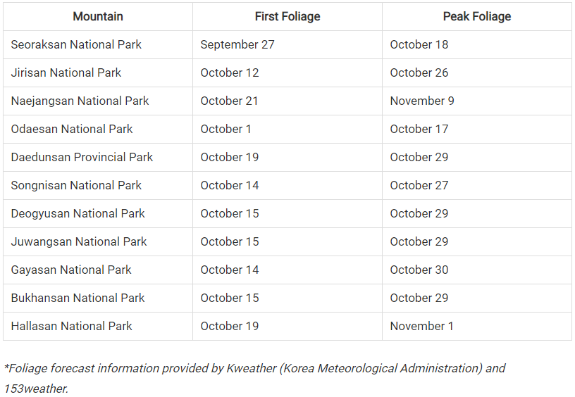Click the Peak Foliage column header
The width and height of the screenshot is (575, 397).
pos(477,16)
